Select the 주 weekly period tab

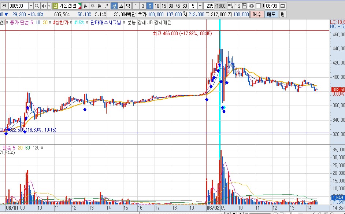click(x=92, y=6)
